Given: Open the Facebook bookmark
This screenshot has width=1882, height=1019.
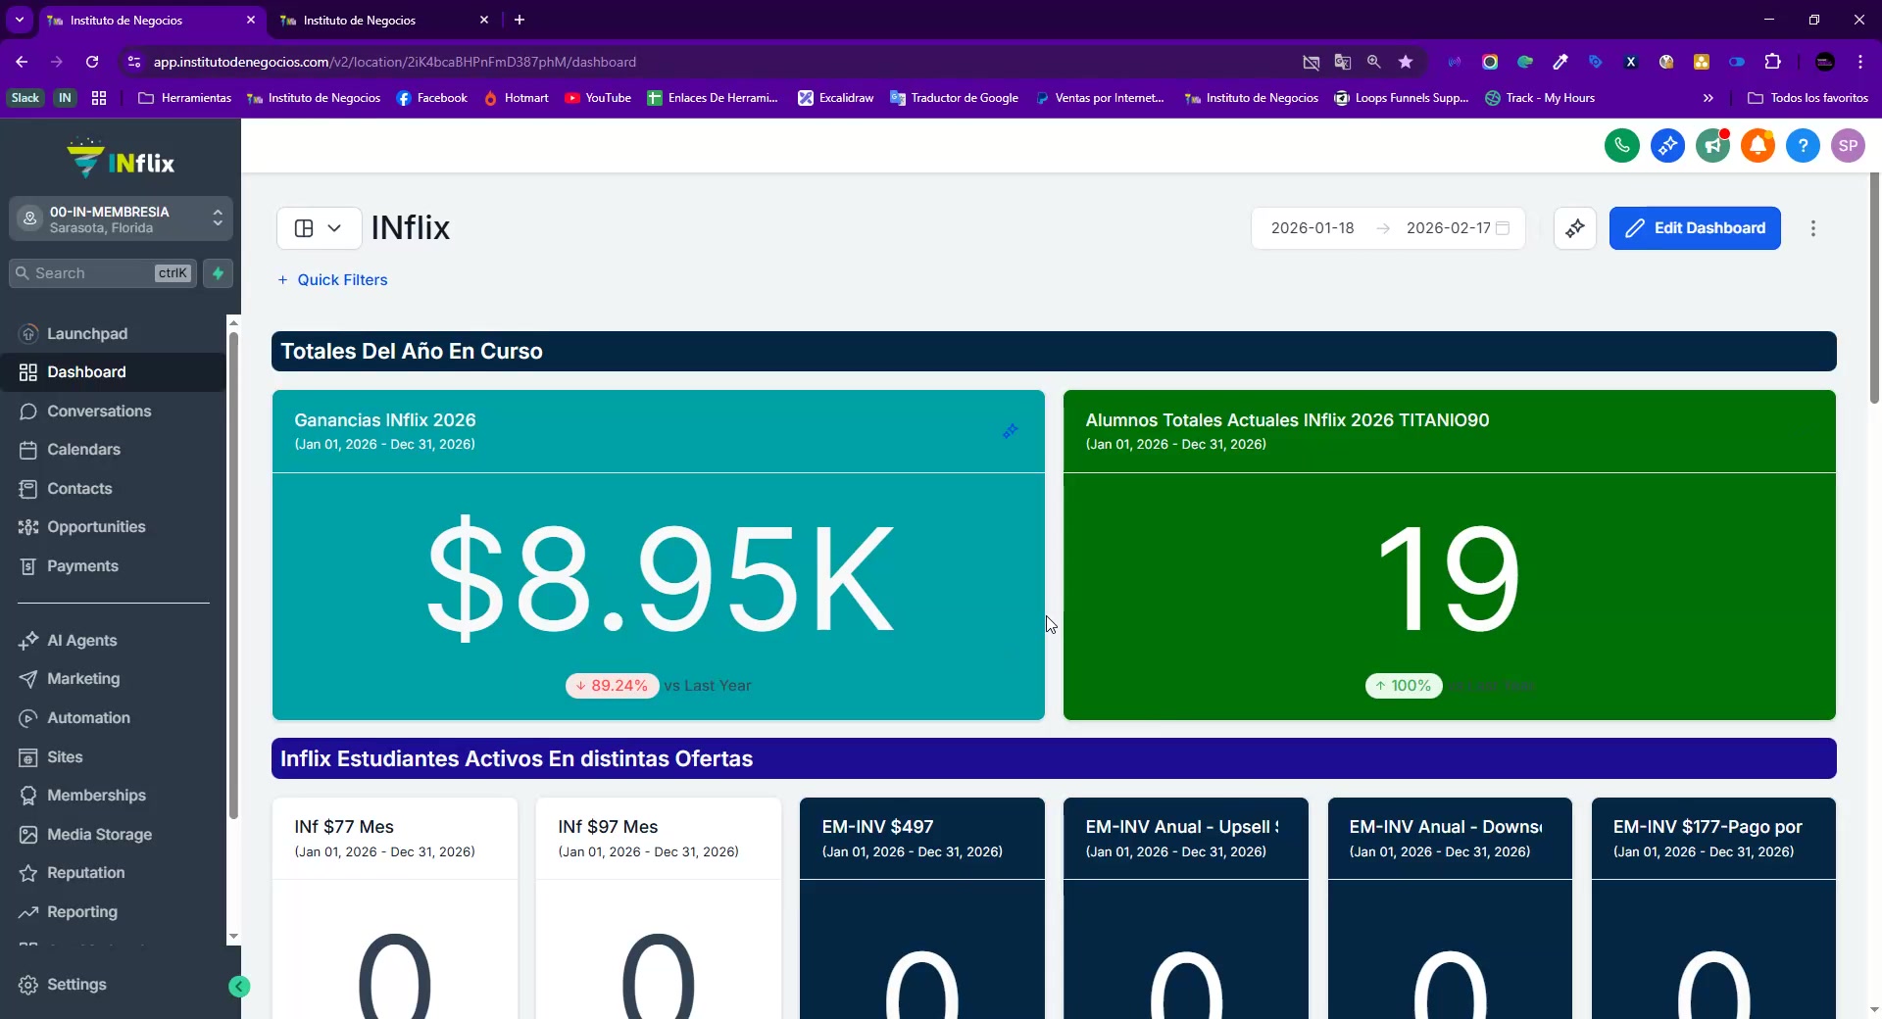Looking at the screenshot, I should pyautogui.click(x=431, y=98).
